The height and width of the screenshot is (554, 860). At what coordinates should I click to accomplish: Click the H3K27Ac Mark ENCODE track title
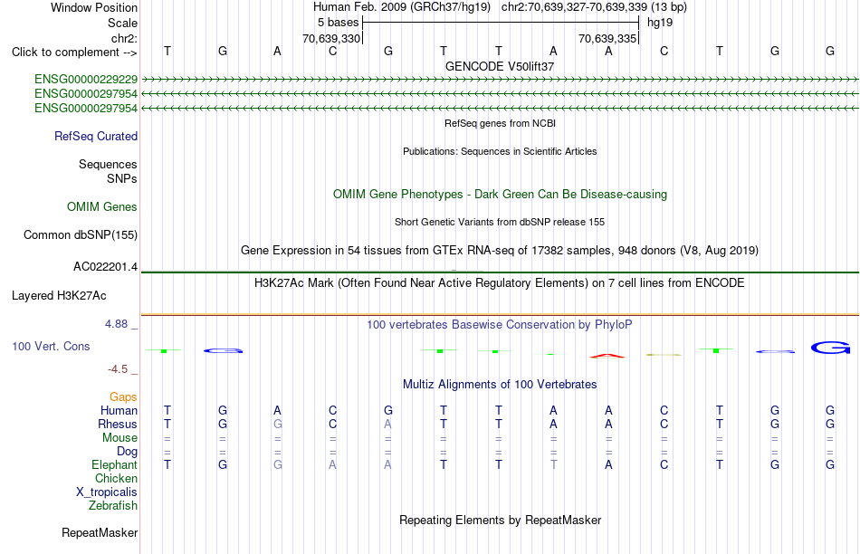[500, 283]
